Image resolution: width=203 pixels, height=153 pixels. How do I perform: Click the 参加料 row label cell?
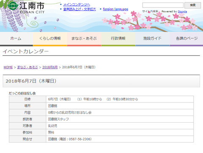27,132
